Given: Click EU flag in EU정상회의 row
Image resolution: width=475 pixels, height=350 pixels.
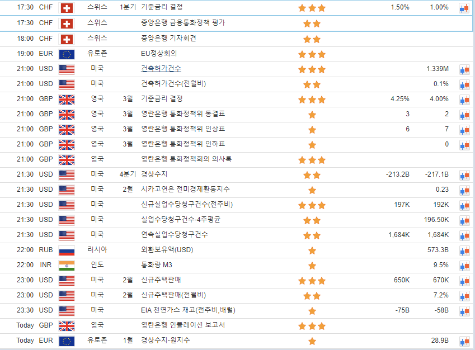Looking at the screenshot, I should (67, 54).
